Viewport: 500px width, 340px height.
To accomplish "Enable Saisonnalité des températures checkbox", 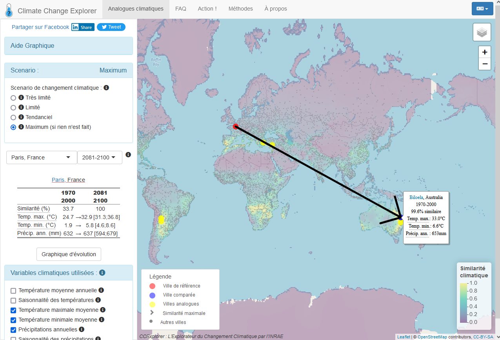I will point(13,300).
